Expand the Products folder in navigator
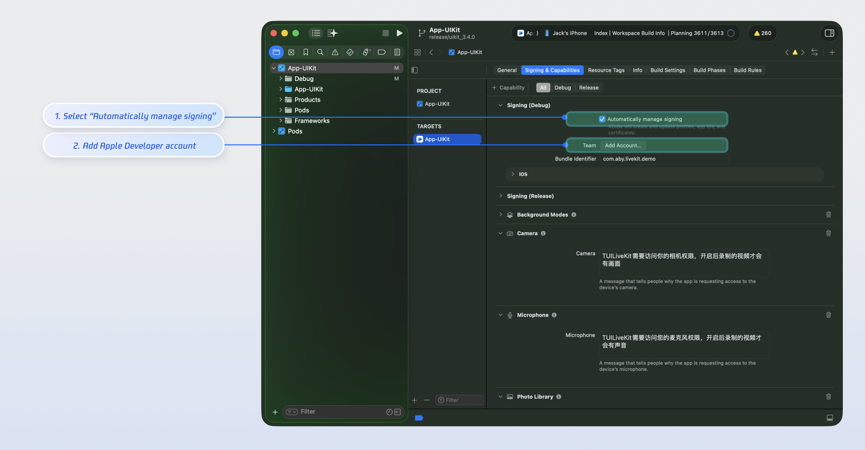 tap(281, 100)
